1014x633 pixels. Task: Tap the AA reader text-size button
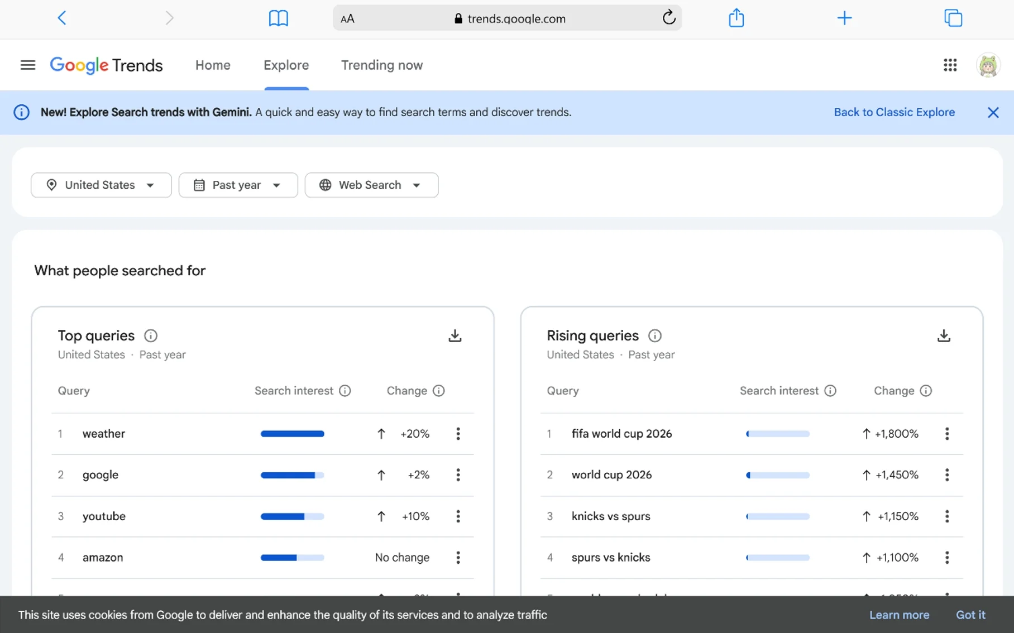coord(347,19)
